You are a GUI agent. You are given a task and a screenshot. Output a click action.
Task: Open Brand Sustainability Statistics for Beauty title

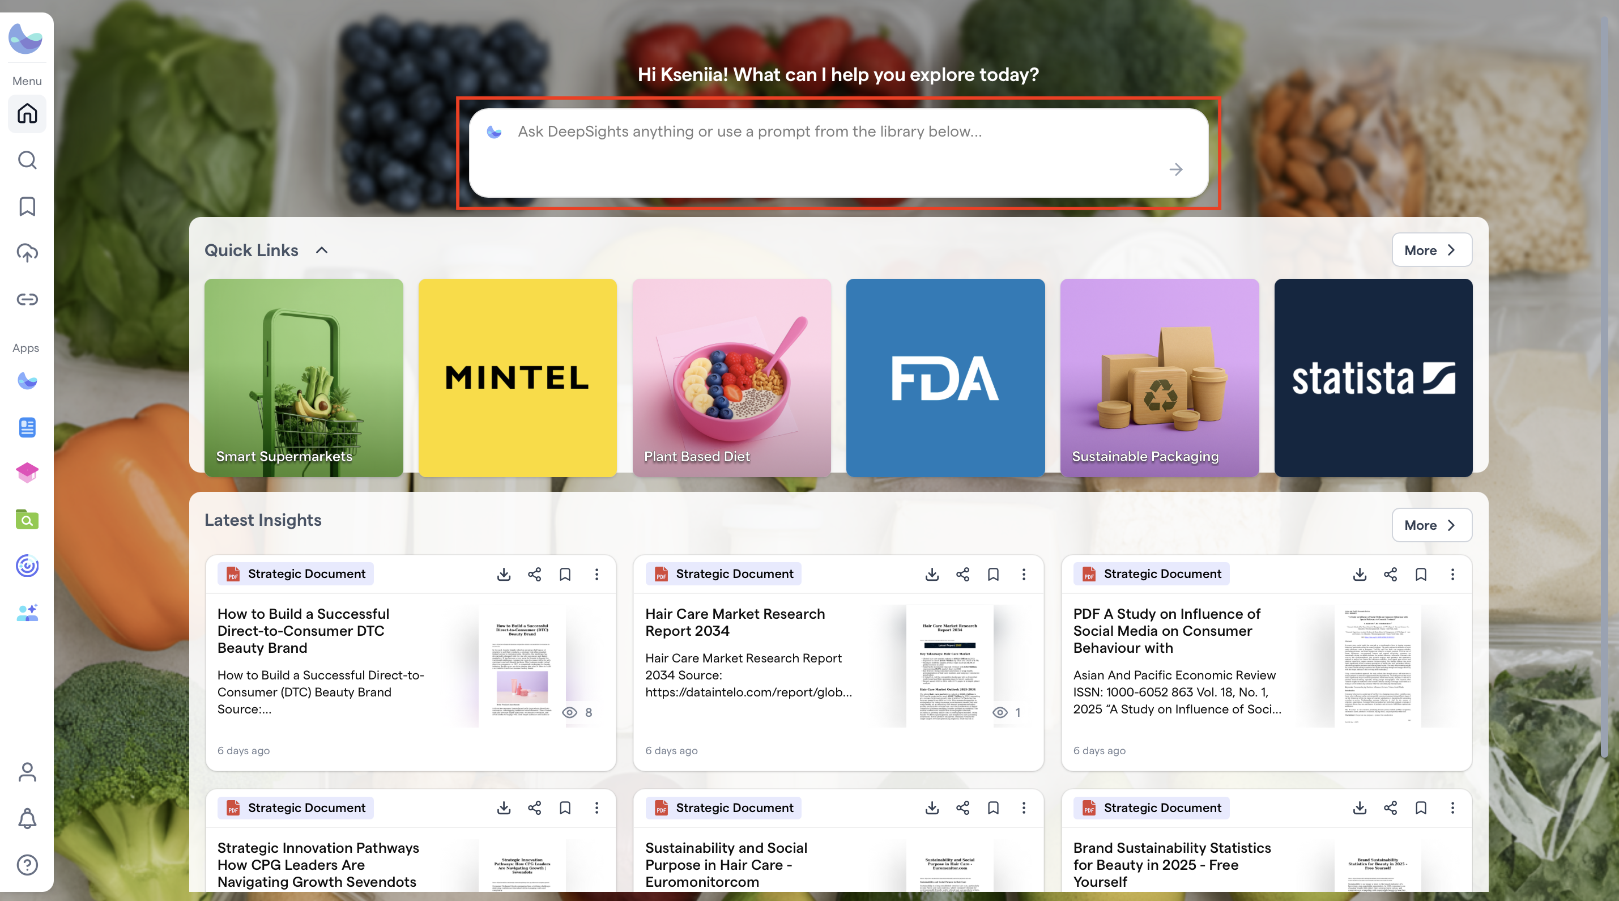pyautogui.click(x=1172, y=865)
